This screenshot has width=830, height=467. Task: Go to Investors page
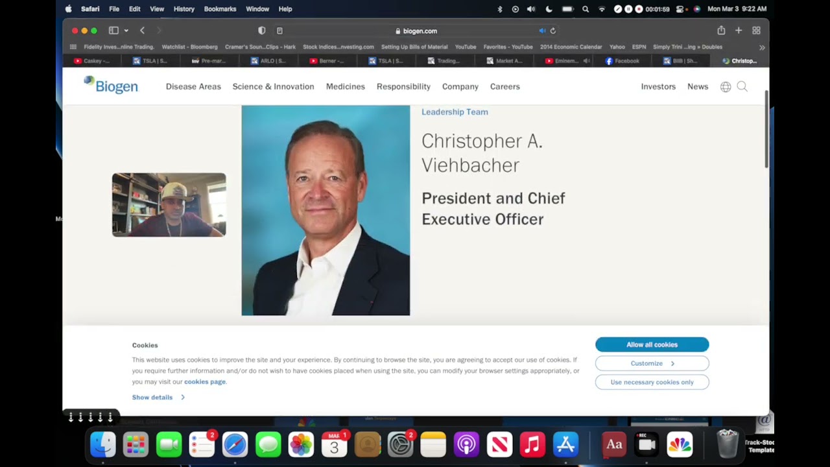pyautogui.click(x=658, y=86)
